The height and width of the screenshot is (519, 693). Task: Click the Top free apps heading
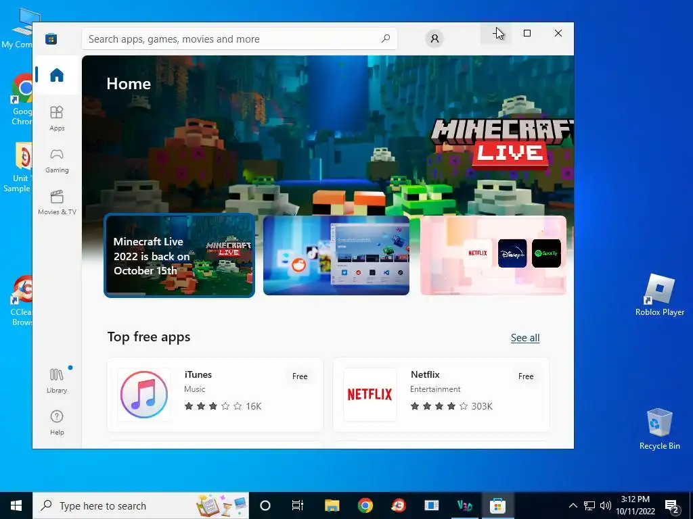[x=149, y=337]
